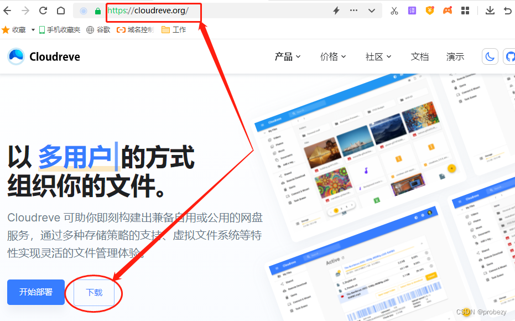Click the browser home icon
Screen dimensions: 515x321
pyautogui.click(x=61, y=10)
